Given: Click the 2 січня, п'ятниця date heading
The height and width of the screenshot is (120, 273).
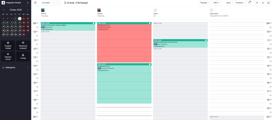Looking at the screenshot, I should click(76, 3).
